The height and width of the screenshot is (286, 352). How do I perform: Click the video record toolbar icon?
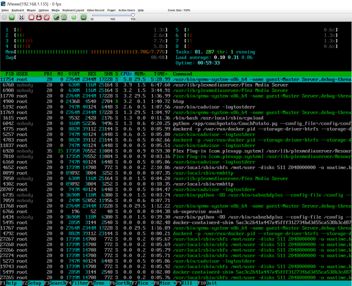click(x=74, y=17)
